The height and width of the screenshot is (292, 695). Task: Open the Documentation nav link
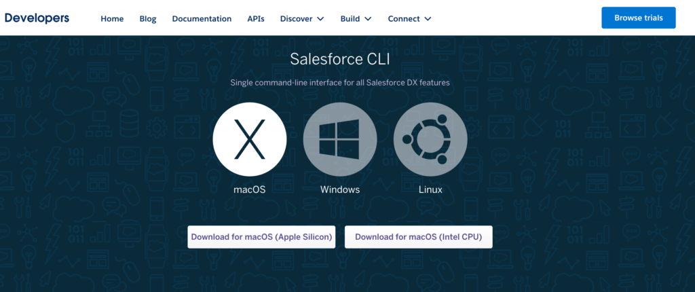point(202,18)
